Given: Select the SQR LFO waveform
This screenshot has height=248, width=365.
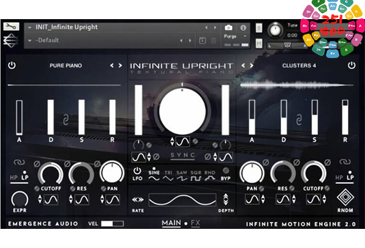Looking at the screenshot, I should pos(196,176).
